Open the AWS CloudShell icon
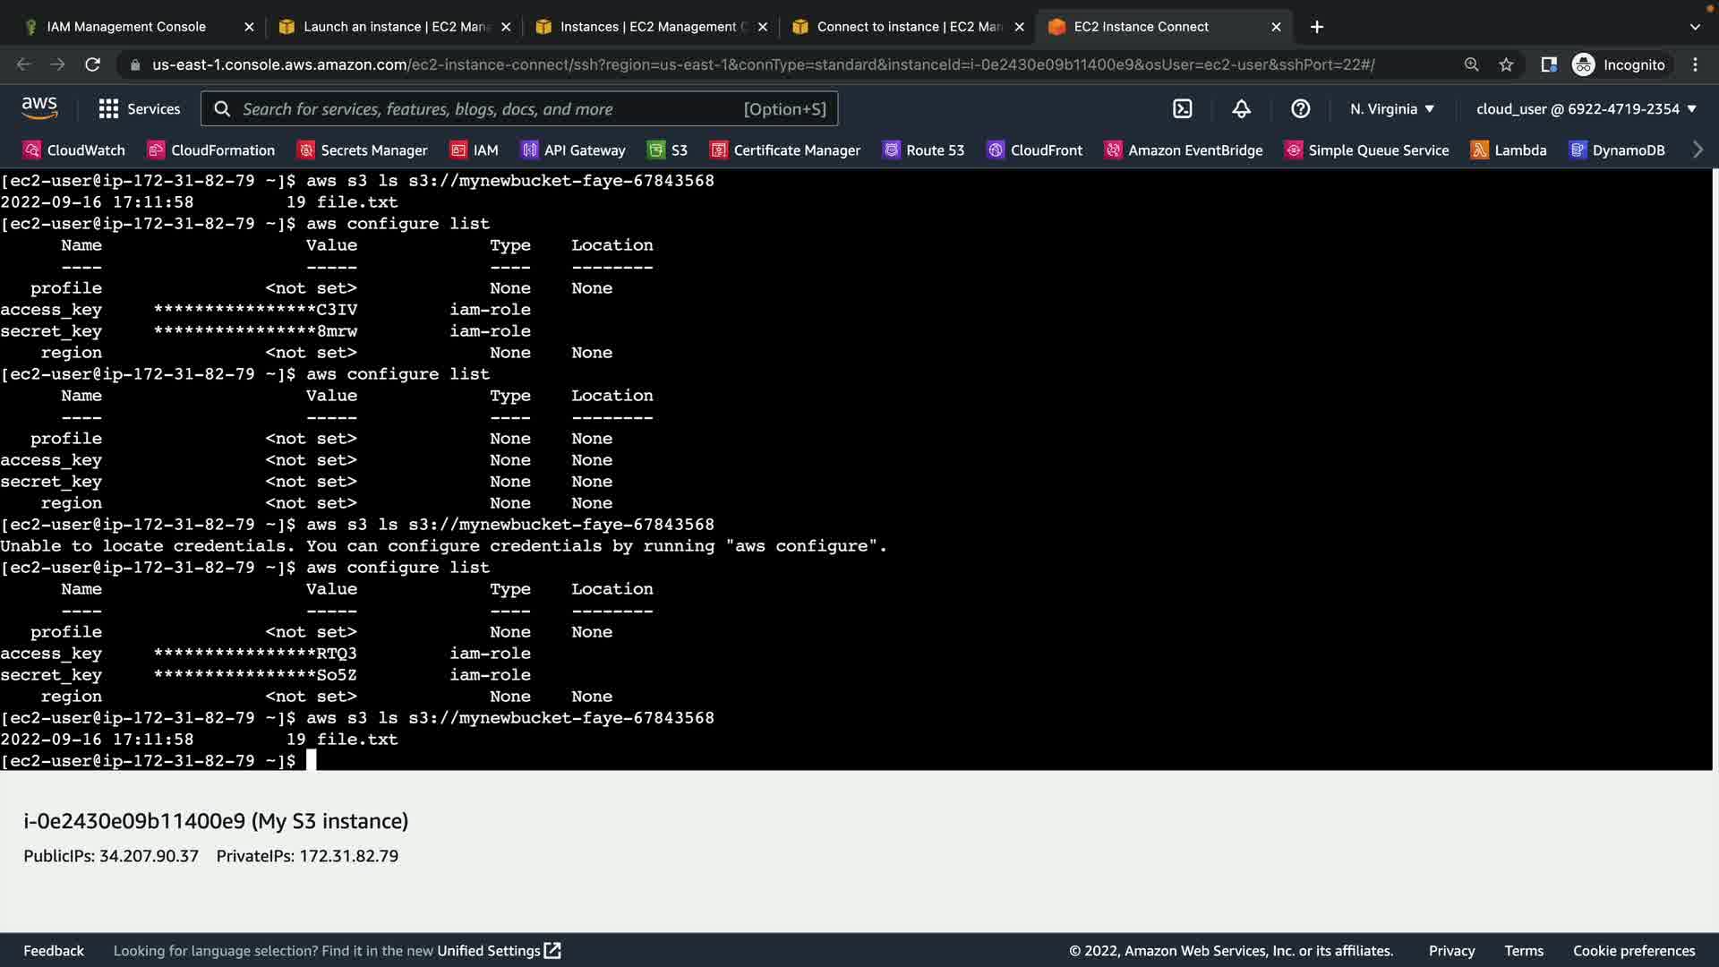Viewport: 1719px width, 967px height. 1183,108
